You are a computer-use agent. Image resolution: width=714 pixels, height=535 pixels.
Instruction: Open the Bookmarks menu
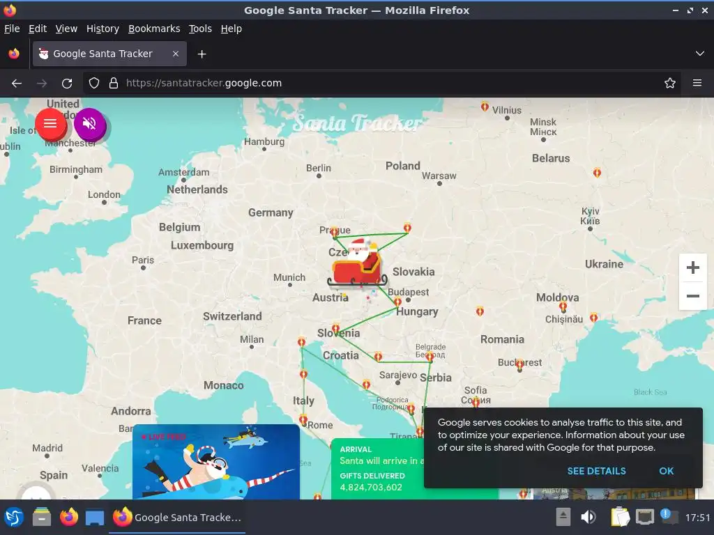(154, 29)
